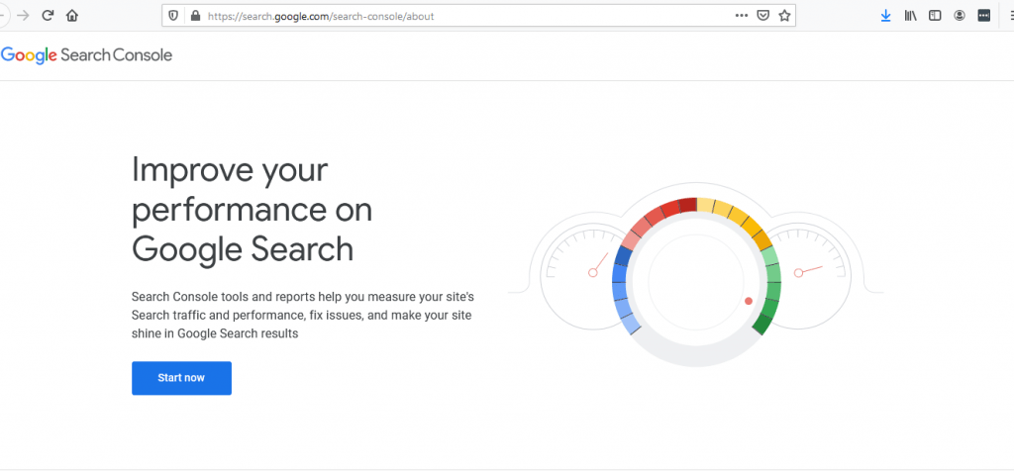Click the central colorful gauge illustration
The image size is (1014, 471).
696,282
